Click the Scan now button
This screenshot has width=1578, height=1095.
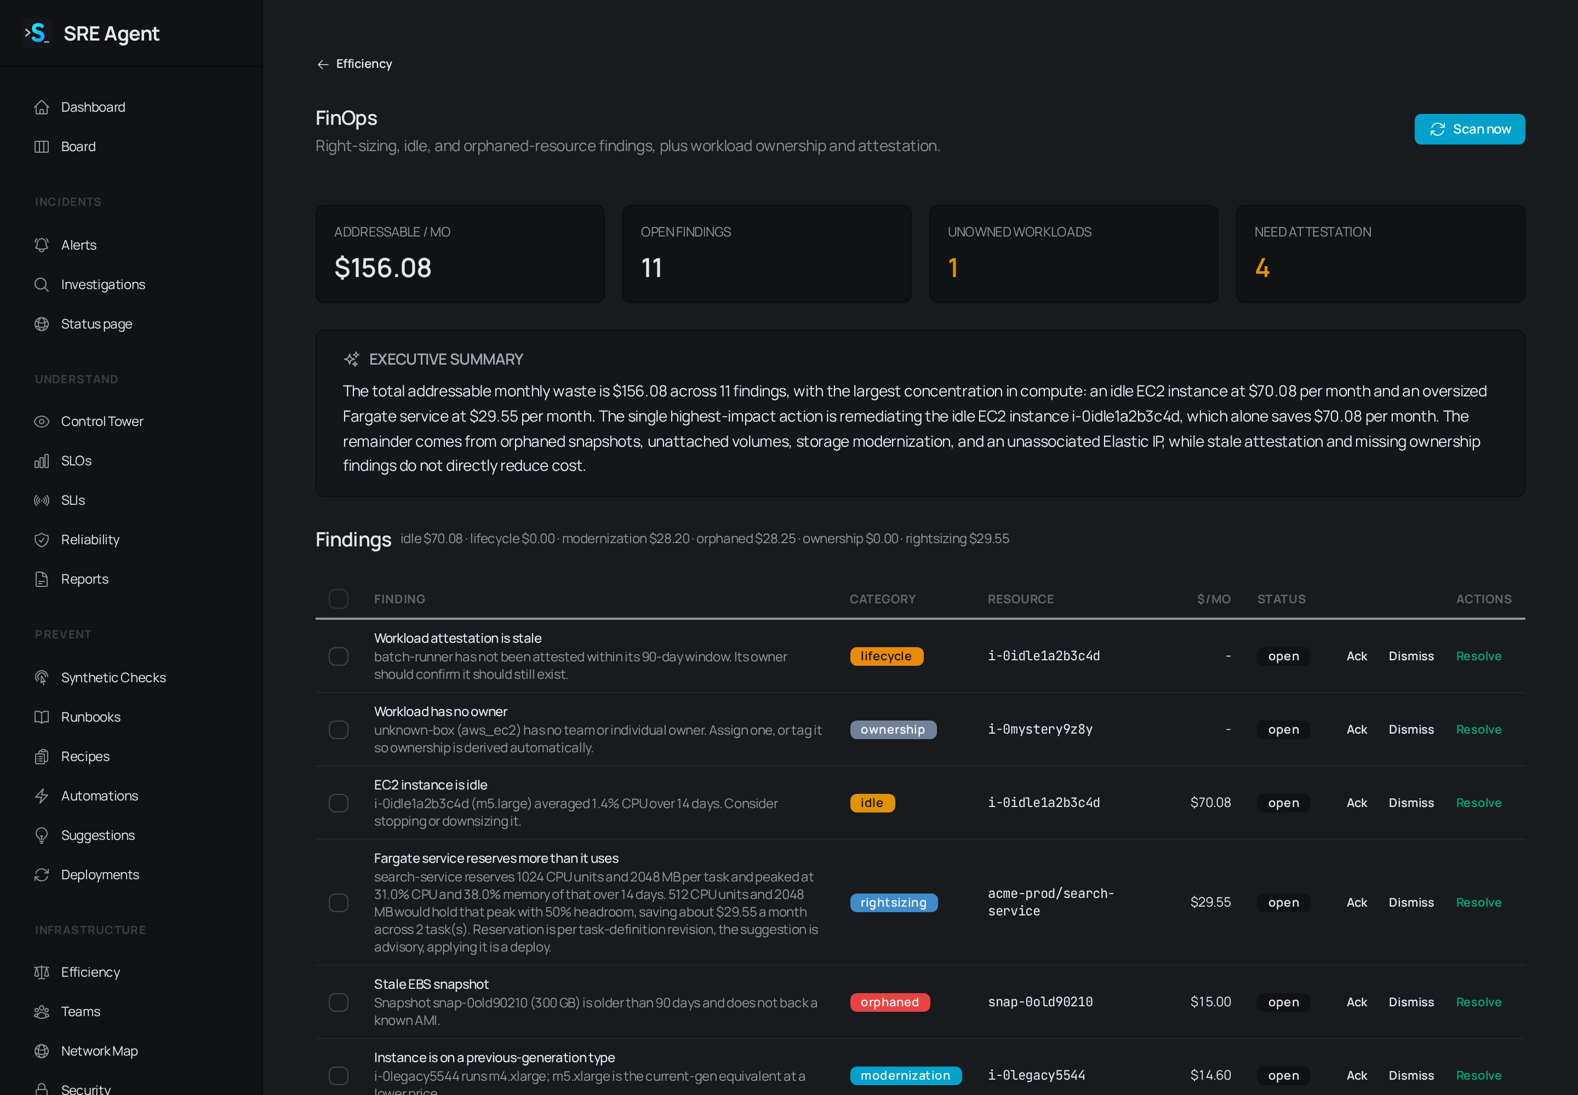(x=1470, y=129)
